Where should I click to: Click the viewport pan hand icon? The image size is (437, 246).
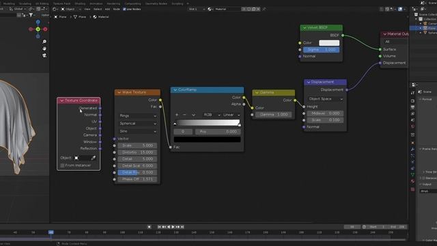pyautogui.click(x=44, y=49)
